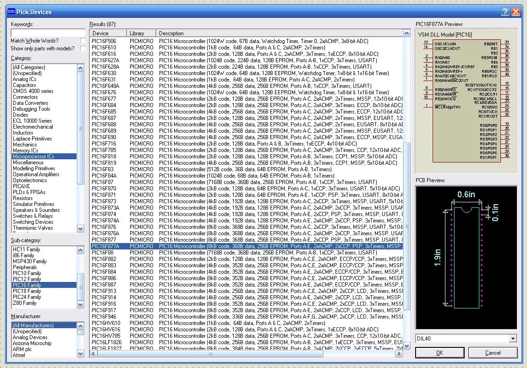Select PIC16F84A device row
The width and height of the screenshot is (527, 368).
247,176
